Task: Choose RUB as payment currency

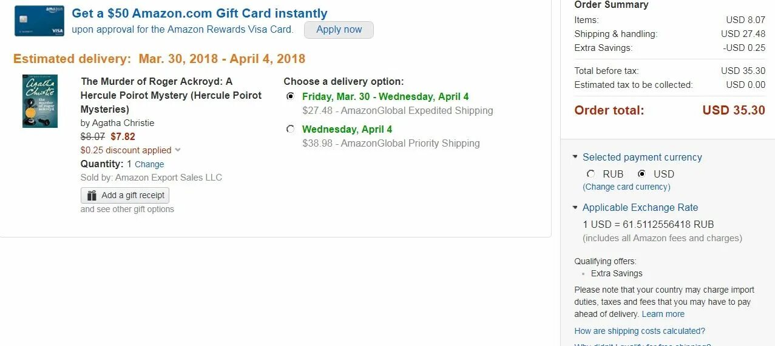Action: coord(591,174)
